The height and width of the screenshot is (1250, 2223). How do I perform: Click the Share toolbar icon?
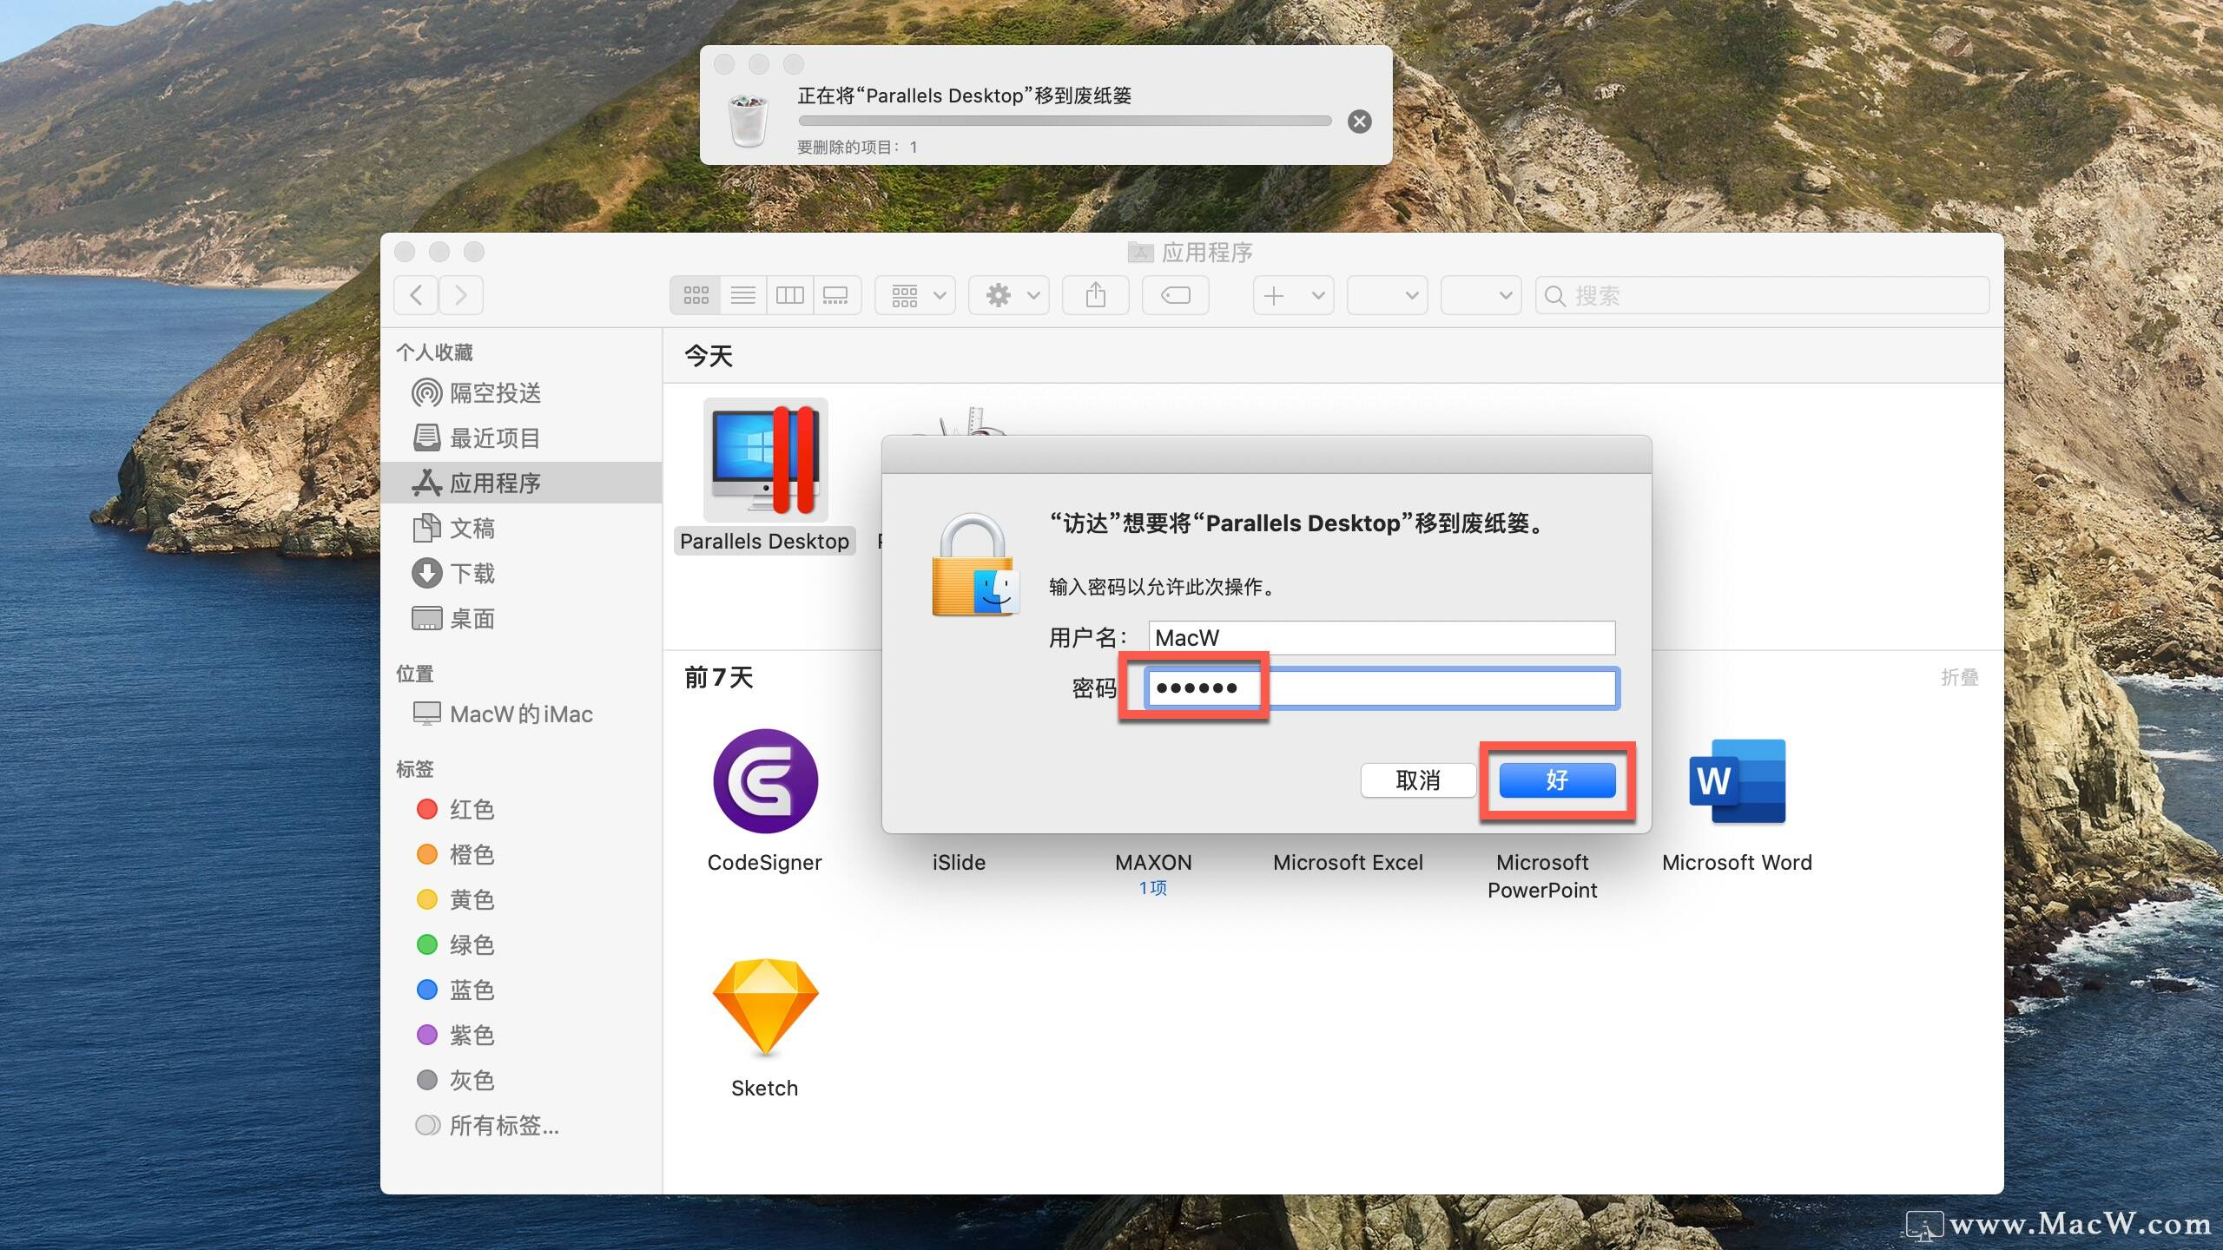click(x=1095, y=295)
